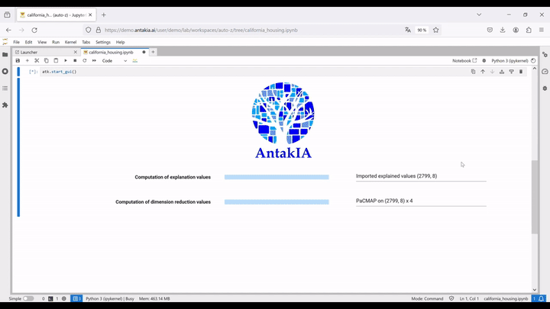Interrupt the kernel with the stop icon
This screenshot has width=550, height=309.
click(75, 60)
